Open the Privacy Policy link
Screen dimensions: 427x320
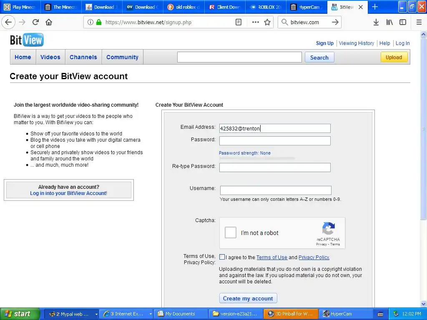pyautogui.click(x=314, y=257)
